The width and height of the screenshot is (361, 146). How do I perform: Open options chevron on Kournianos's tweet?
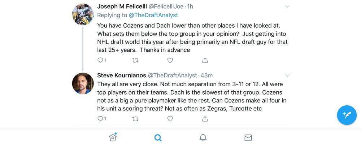click(287, 76)
